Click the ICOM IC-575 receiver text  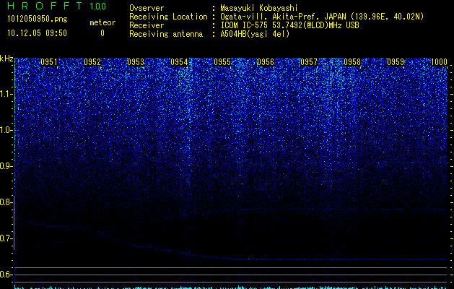click(289, 25)
